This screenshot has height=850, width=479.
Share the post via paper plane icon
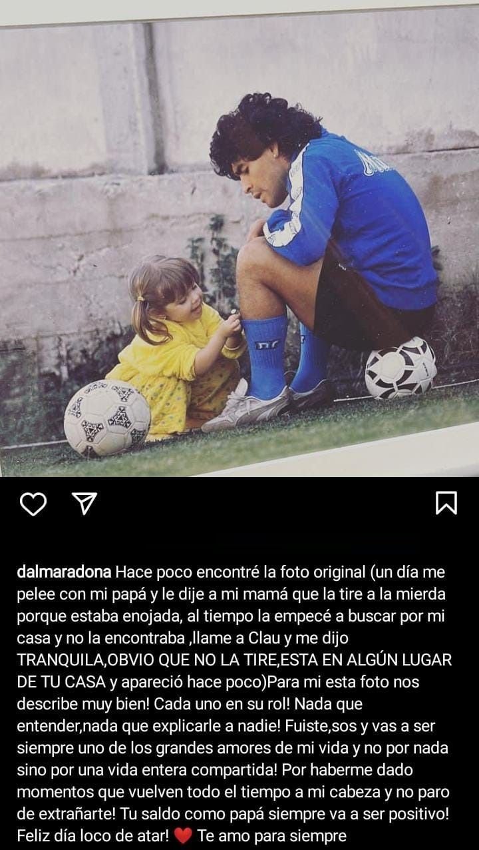pyautogui.click(x=84, y=504)
